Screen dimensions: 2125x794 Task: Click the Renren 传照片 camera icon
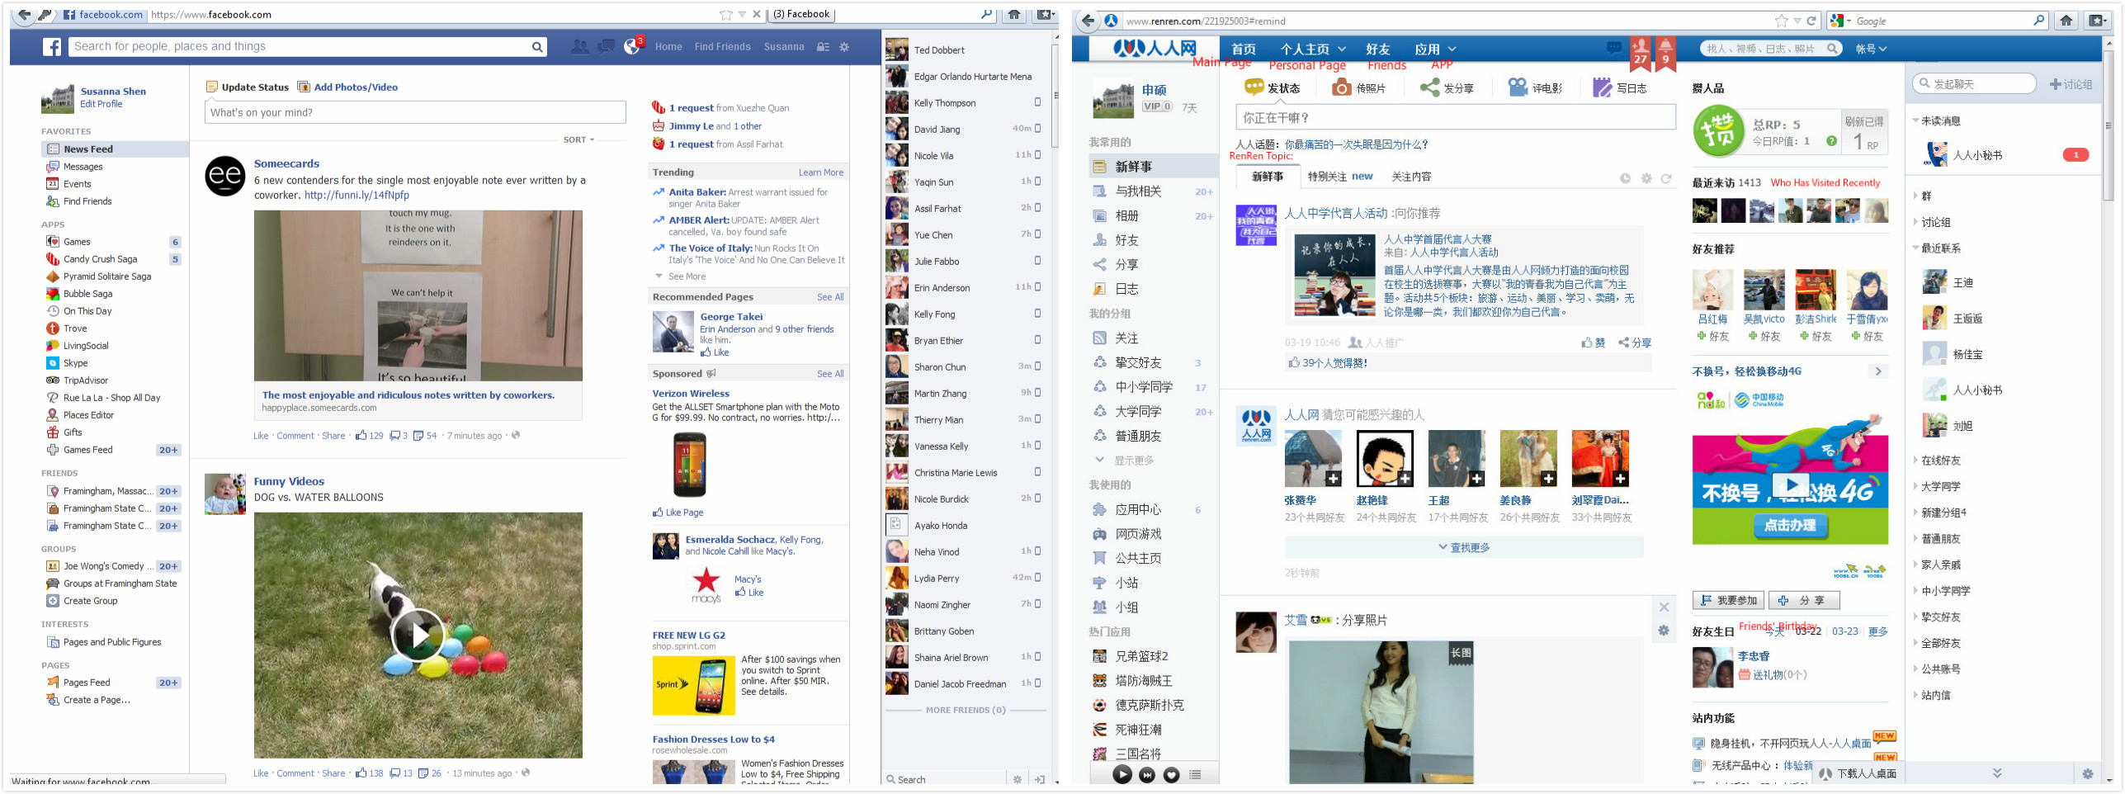1342,87
